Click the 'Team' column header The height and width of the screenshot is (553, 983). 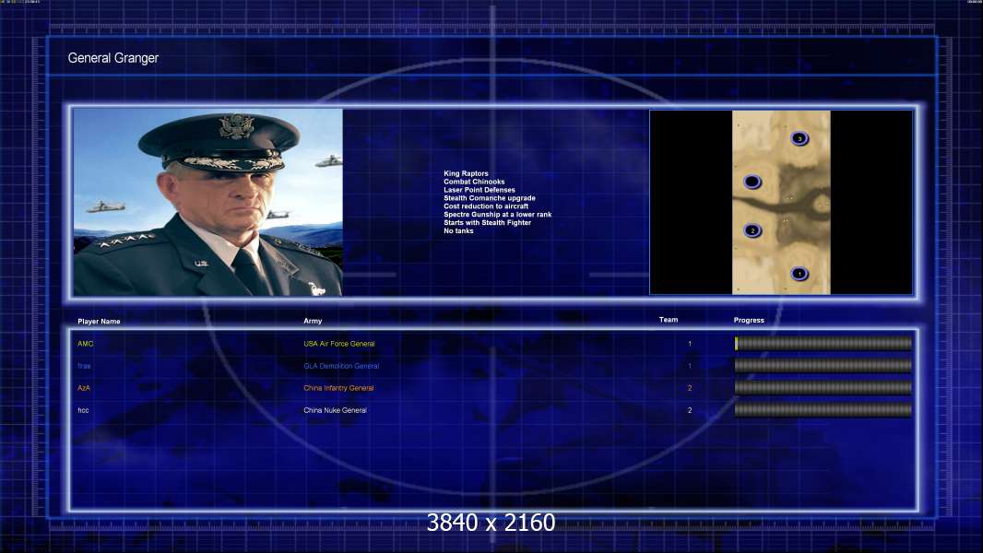tap(669, 320)
